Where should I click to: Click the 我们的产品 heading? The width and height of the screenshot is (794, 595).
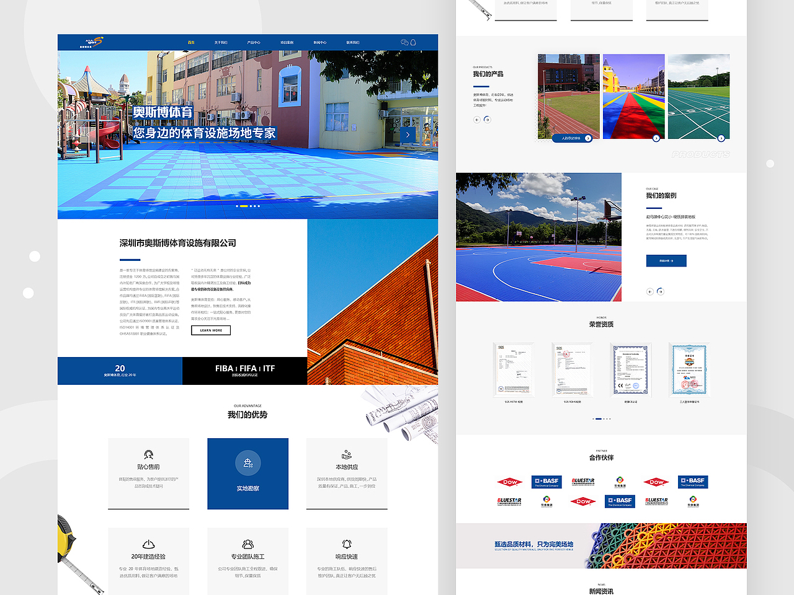[x=488, y=74]
